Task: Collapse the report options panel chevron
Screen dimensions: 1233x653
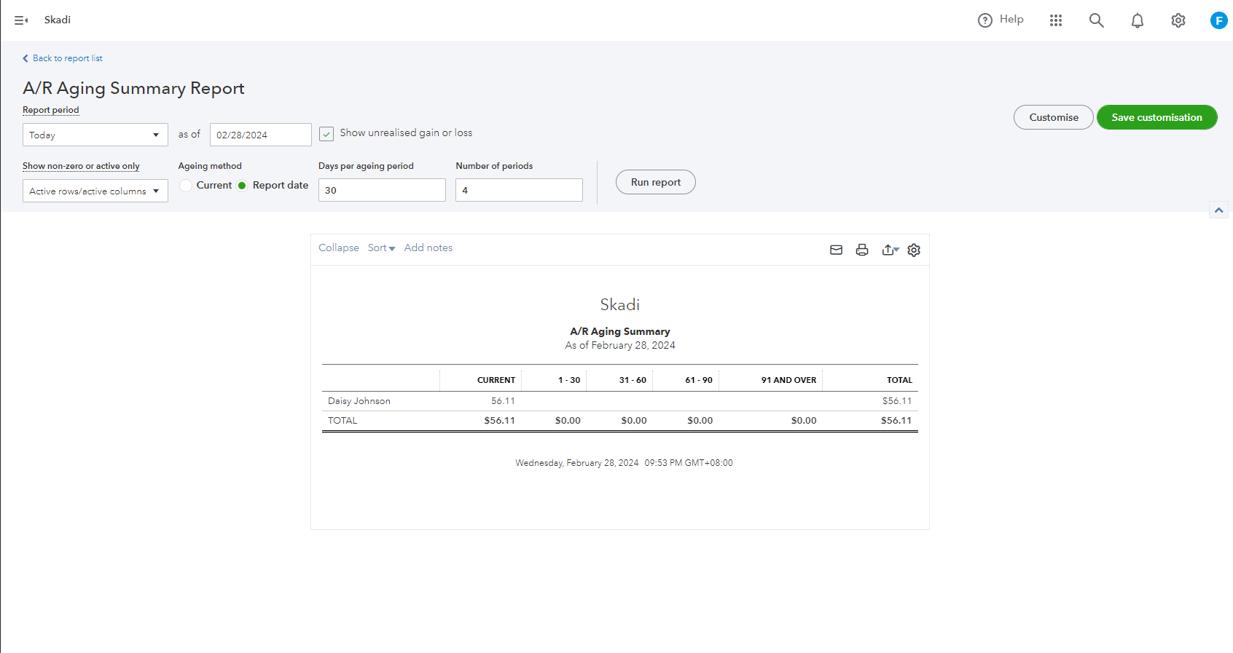Action: [x=1218, y=210]
